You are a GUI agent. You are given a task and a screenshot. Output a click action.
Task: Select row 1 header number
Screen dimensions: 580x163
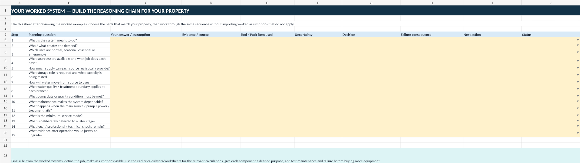point(5,11)
